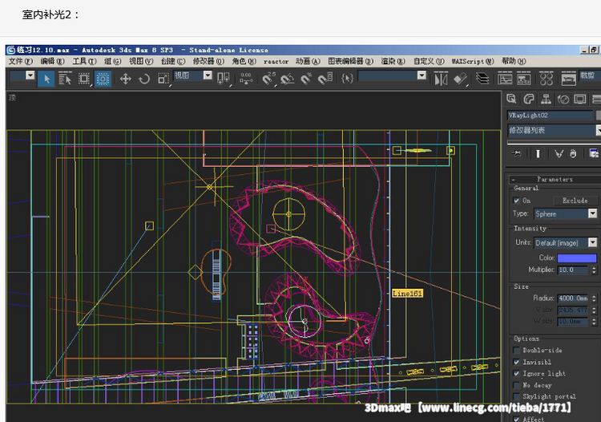The height and width of the screenshot is (422, 601).
Task: Open the Select by Name tool
Action: coord(65,79)
